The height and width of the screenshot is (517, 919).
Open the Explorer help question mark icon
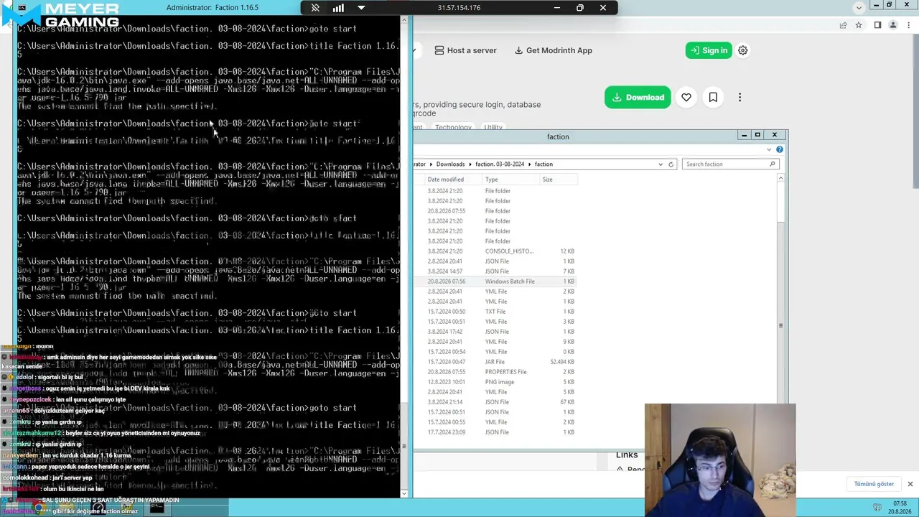780,149
